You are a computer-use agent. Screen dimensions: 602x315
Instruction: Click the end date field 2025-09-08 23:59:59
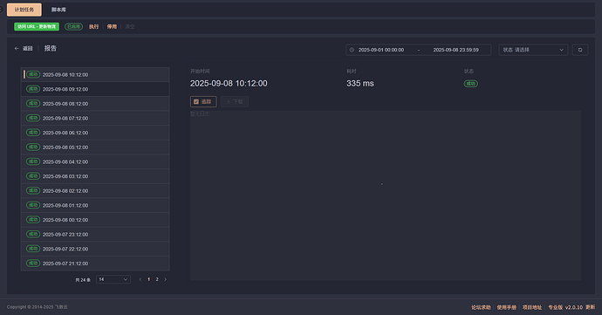(x=455, y=50)
